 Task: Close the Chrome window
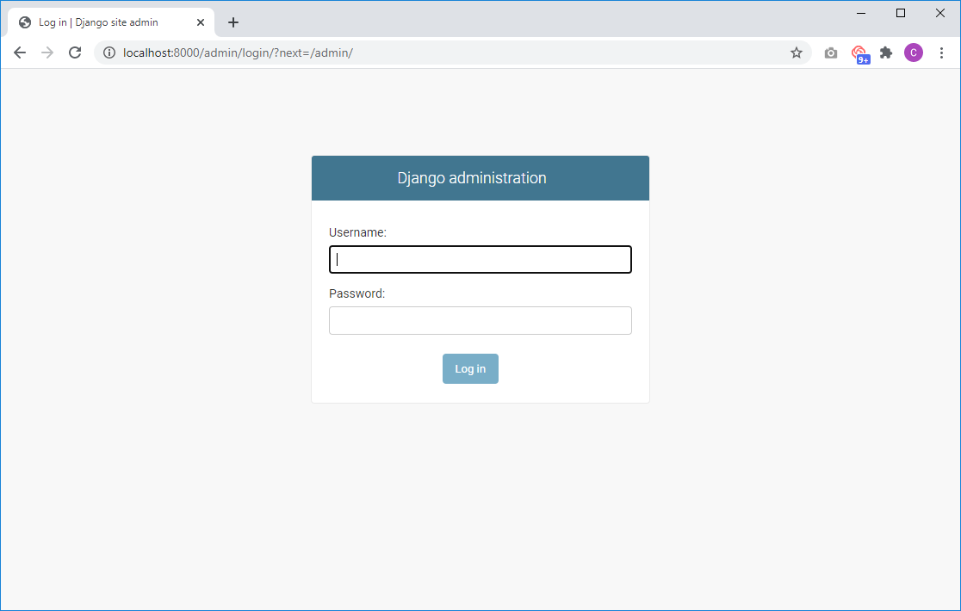(x=939, y=13)
